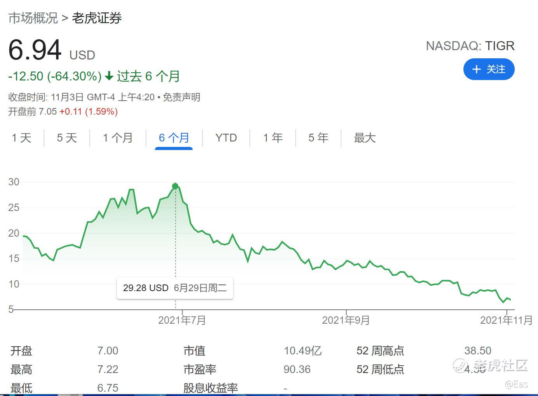Click the 2021年7月 axis label

click(182, 320)
